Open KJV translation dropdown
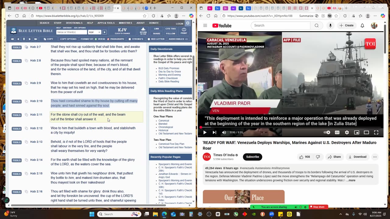The height and width of the screenshot is (219, 390). [x=94, y=32]
